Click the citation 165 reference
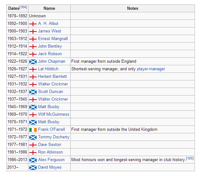The image size is (217, 174). click(190, 159)
